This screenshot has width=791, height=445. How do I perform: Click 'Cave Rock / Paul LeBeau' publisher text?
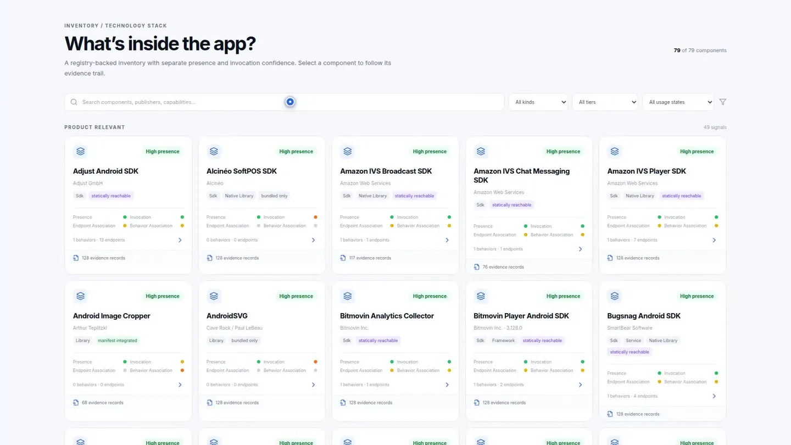coord(235,328)
